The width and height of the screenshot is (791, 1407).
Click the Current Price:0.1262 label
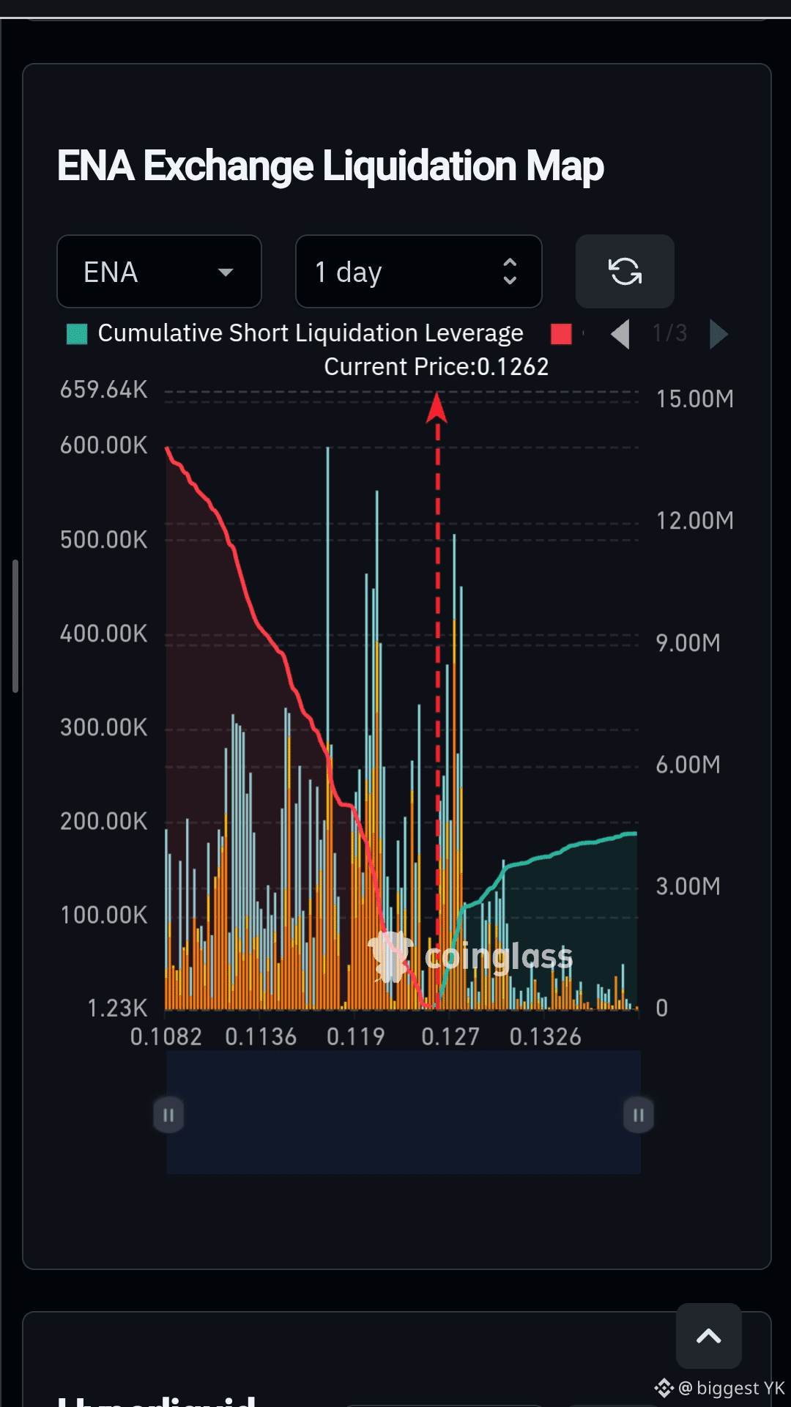point(437,366)
